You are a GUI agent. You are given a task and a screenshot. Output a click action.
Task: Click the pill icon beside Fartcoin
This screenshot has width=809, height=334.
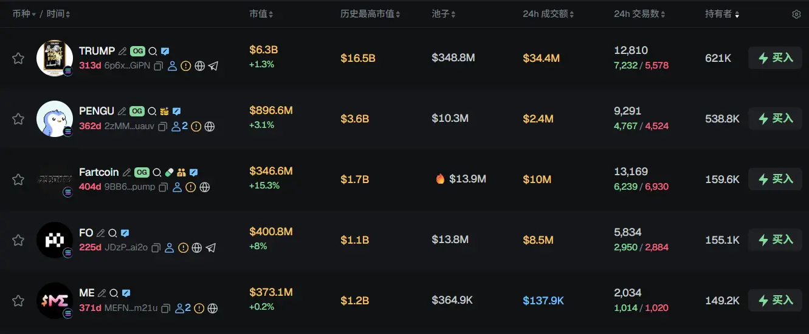169,172
